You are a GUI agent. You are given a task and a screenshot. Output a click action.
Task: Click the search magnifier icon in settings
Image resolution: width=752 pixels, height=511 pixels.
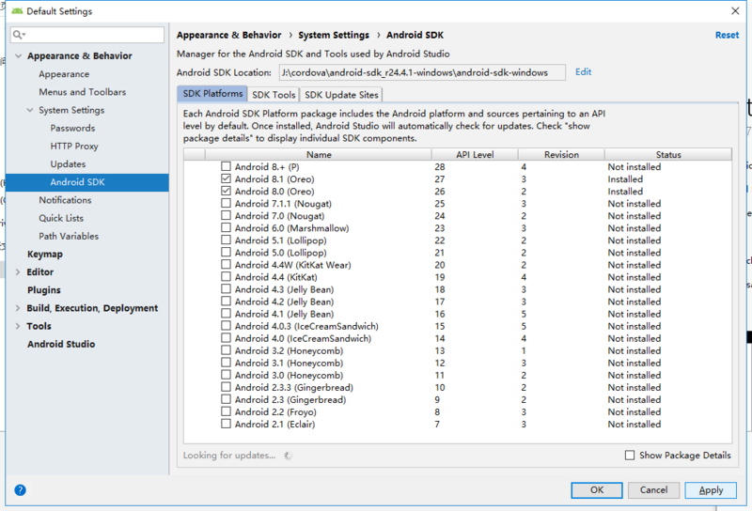coord(19,35)
